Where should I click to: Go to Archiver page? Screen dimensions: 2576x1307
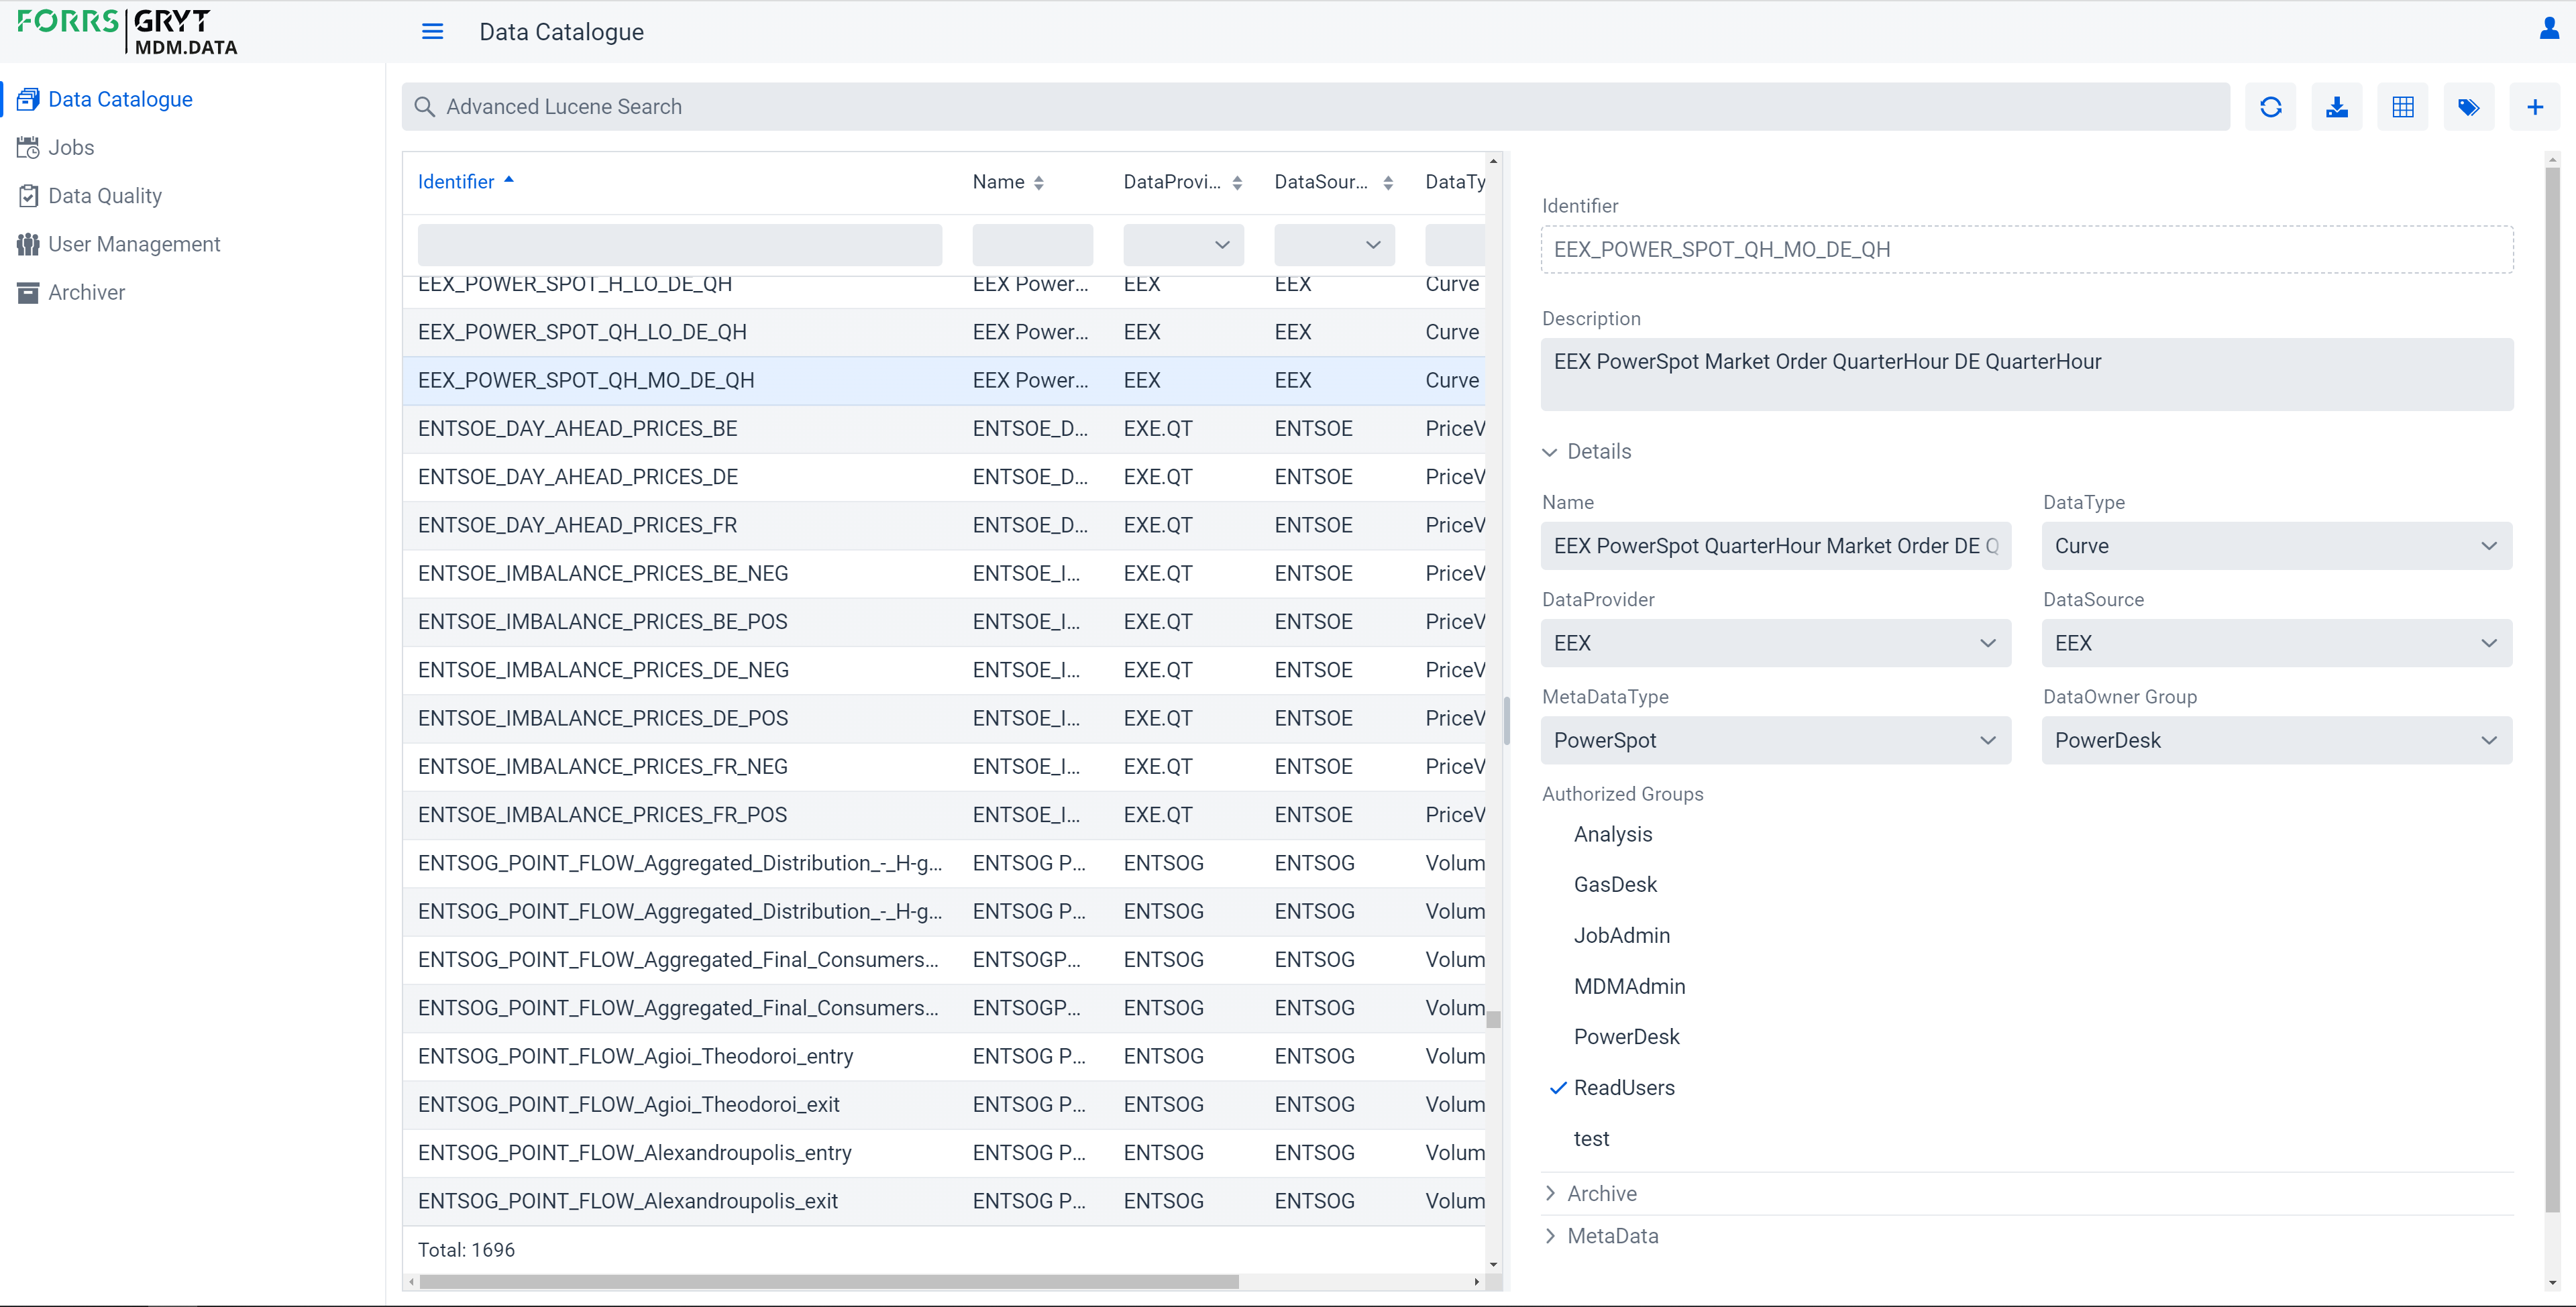86,292
